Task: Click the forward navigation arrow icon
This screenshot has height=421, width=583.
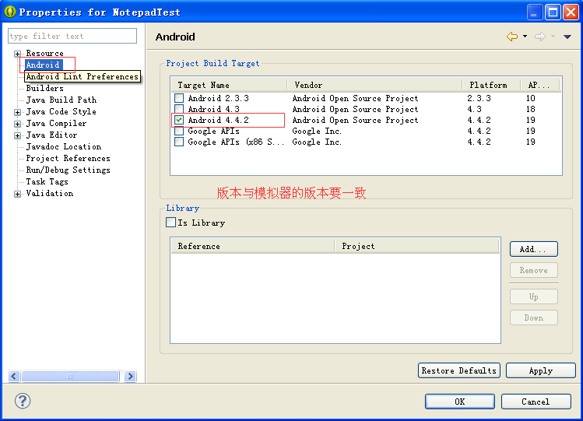Action: pyautogui.click(x=540, y=37)
